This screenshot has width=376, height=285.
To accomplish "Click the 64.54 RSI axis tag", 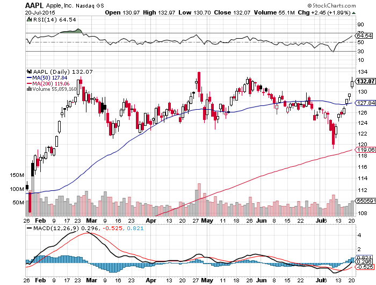I will (364, 36).
